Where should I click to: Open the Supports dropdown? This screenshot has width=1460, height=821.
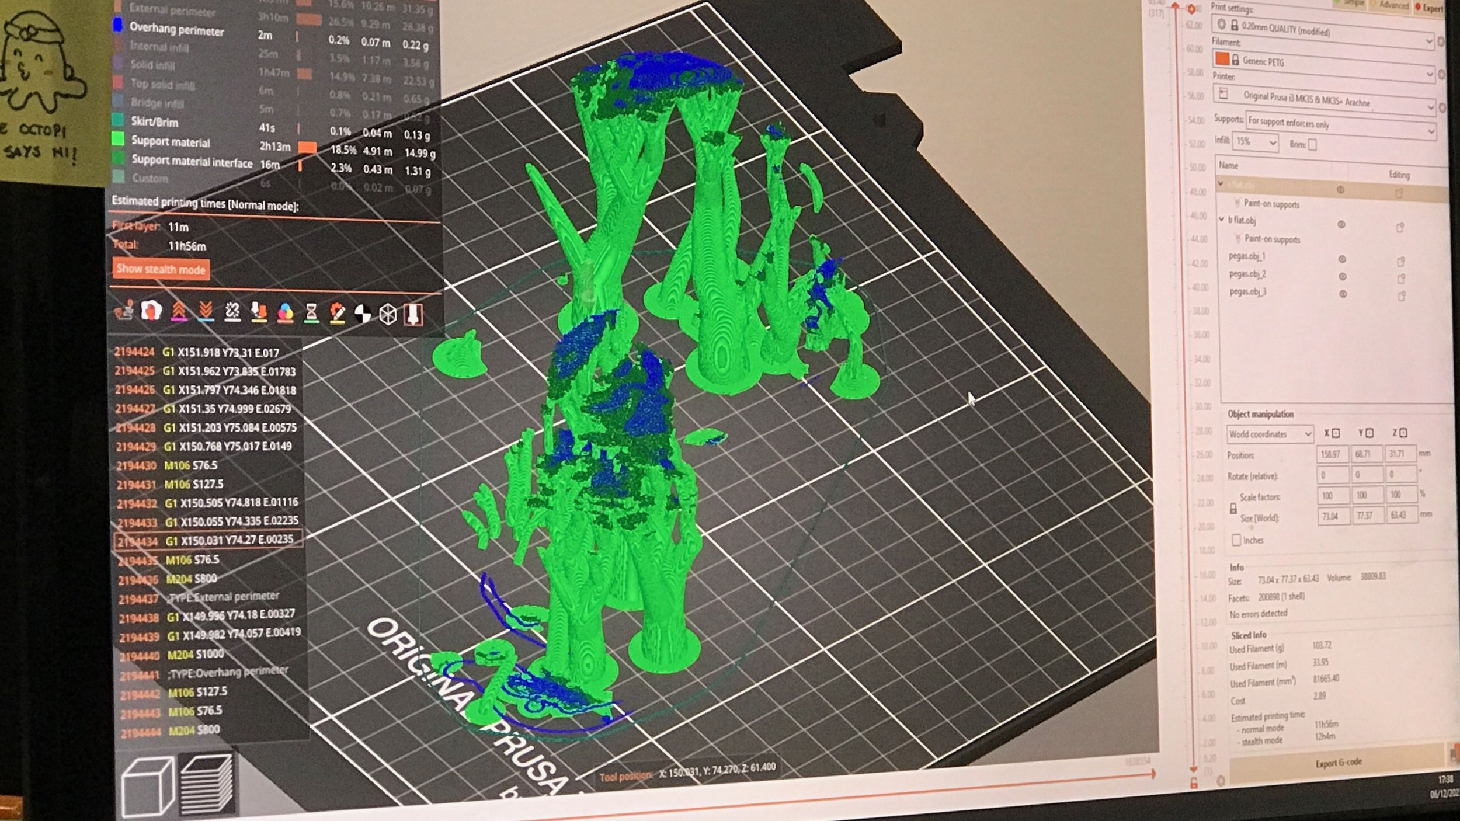coord(1340,124)
